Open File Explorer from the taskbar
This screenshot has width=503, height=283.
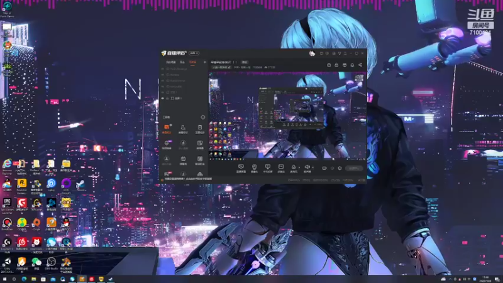pyautogui.click(x=34, y=279)
